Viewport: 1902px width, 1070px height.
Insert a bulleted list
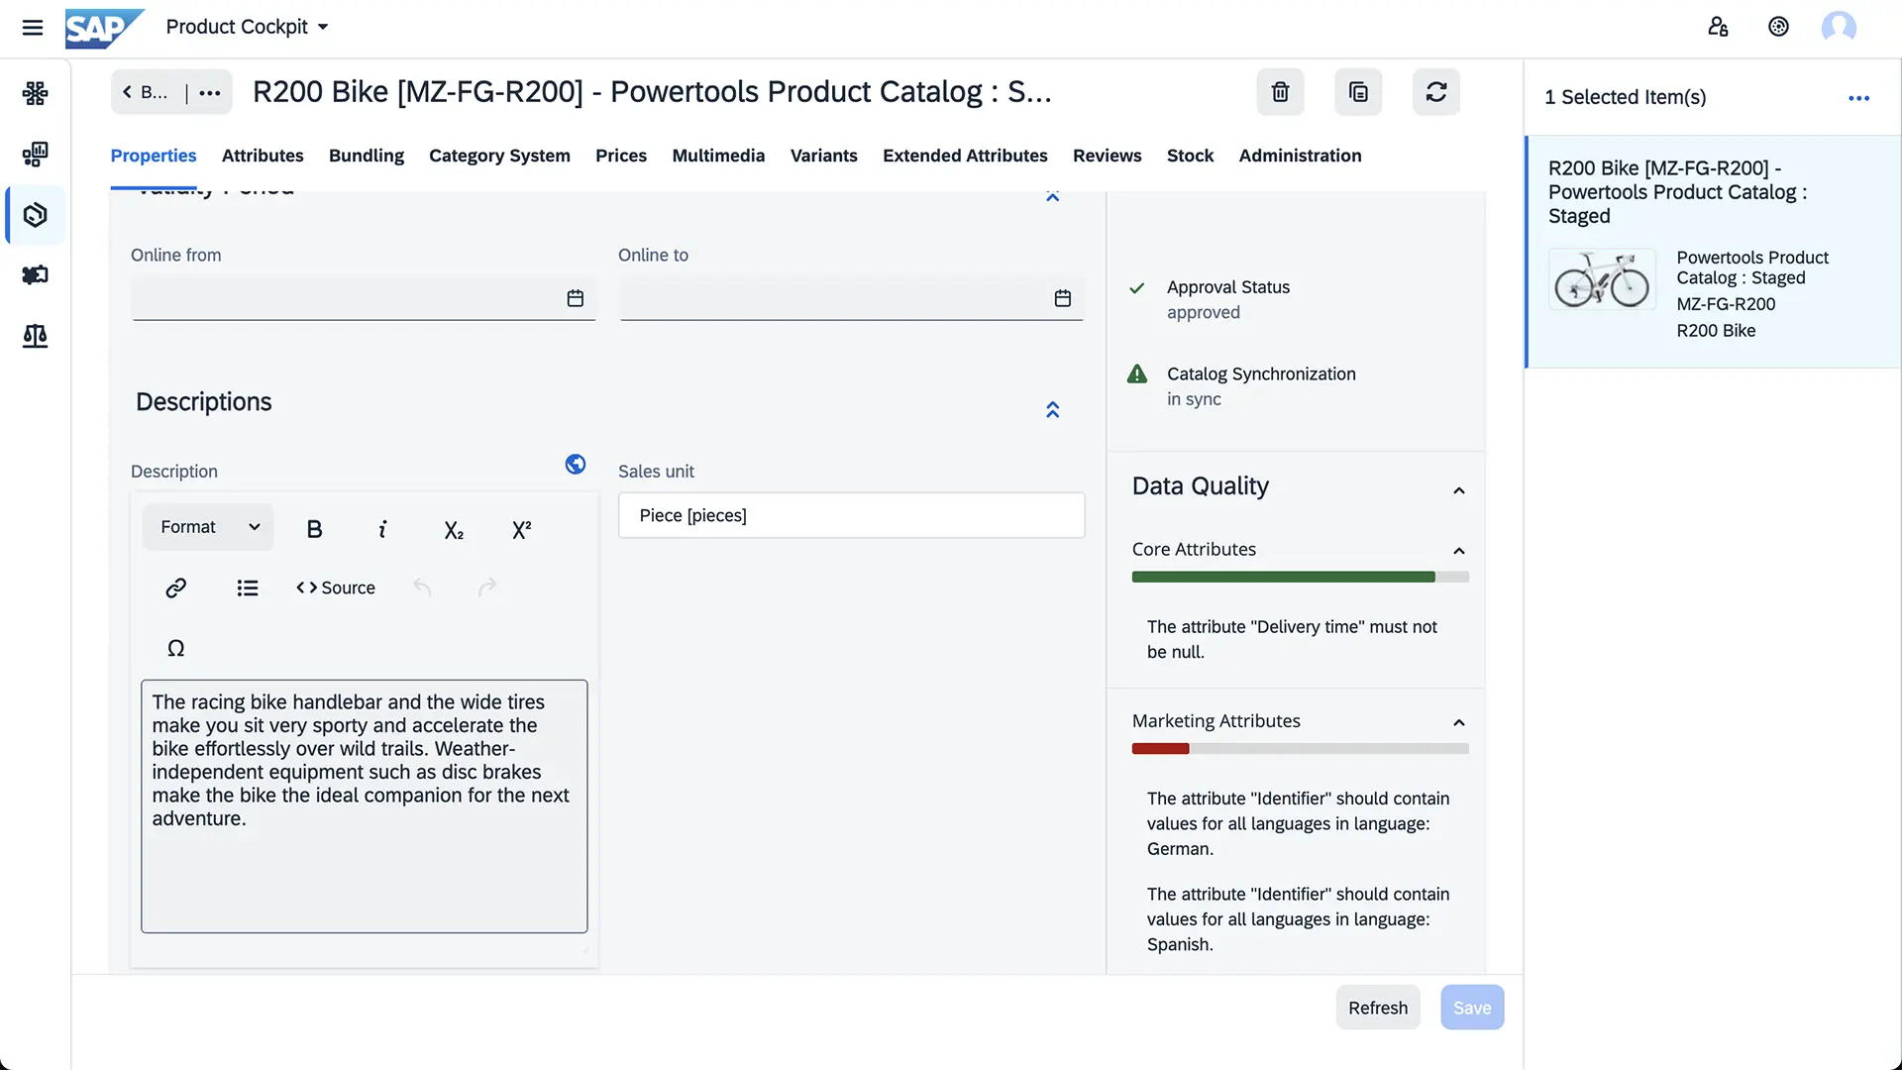(248, 588)
